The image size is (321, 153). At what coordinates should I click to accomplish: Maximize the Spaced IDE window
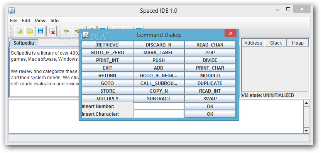(288, 9)
